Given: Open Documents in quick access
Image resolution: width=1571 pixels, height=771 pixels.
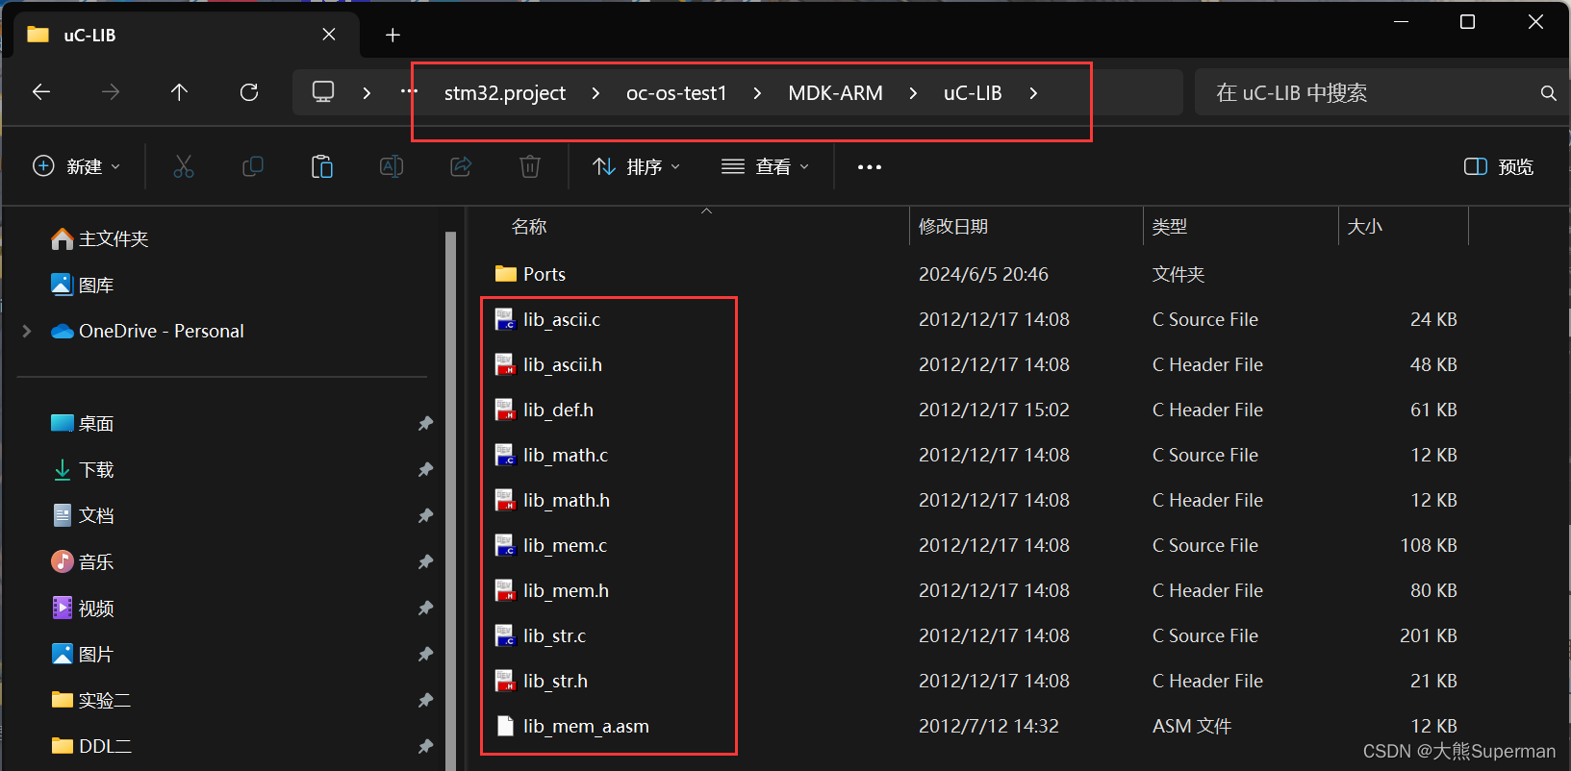Looking at the screenshot, I should point(82,516).
